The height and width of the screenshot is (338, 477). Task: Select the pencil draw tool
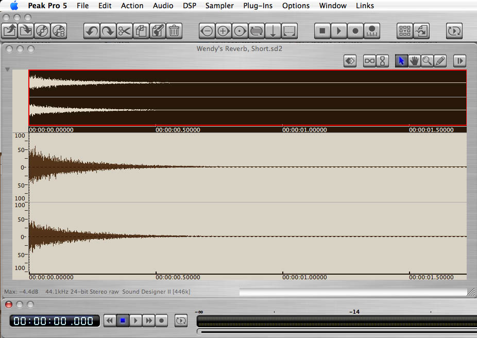coord(440,61)
